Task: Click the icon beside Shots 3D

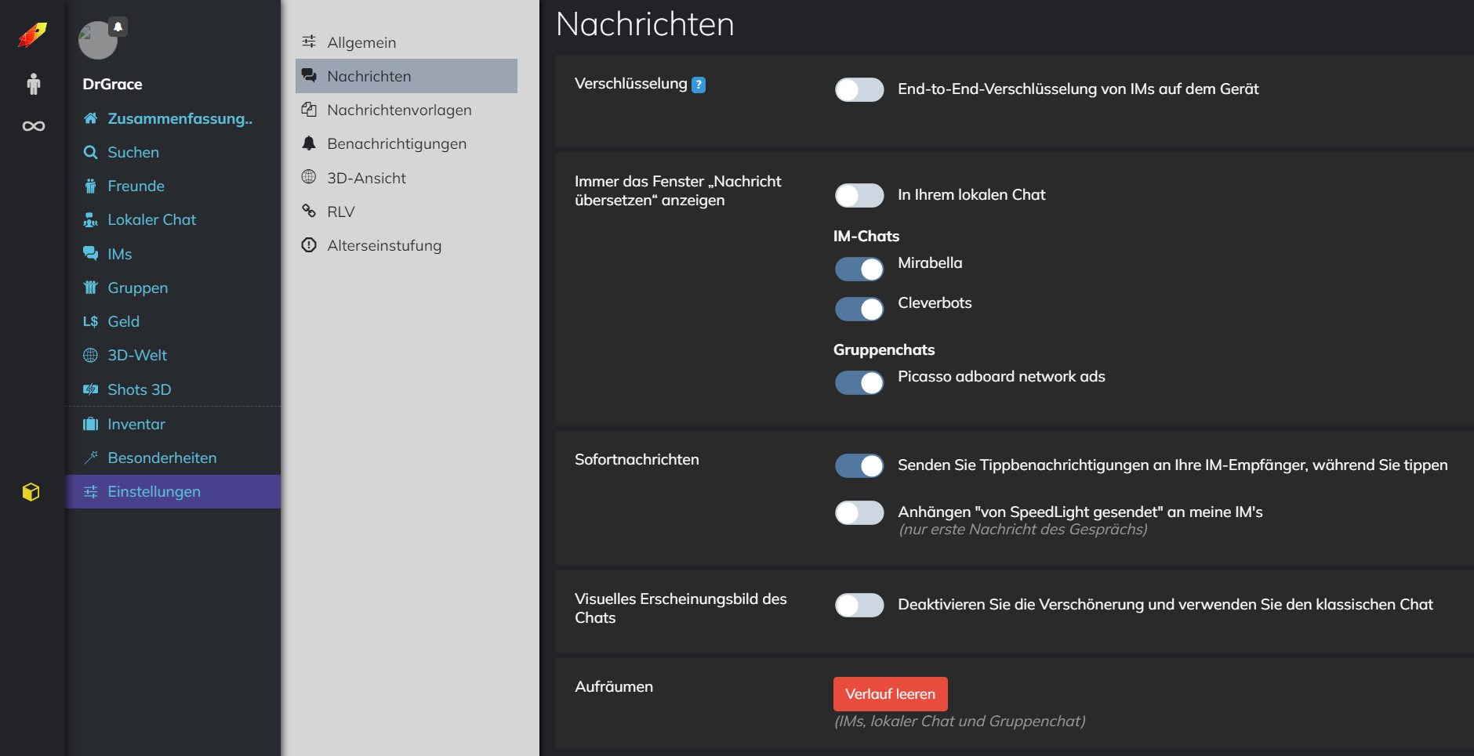Action: pos(91,389)
